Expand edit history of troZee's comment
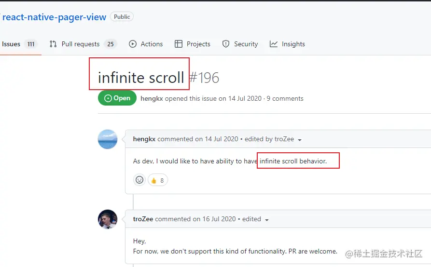 266,220
